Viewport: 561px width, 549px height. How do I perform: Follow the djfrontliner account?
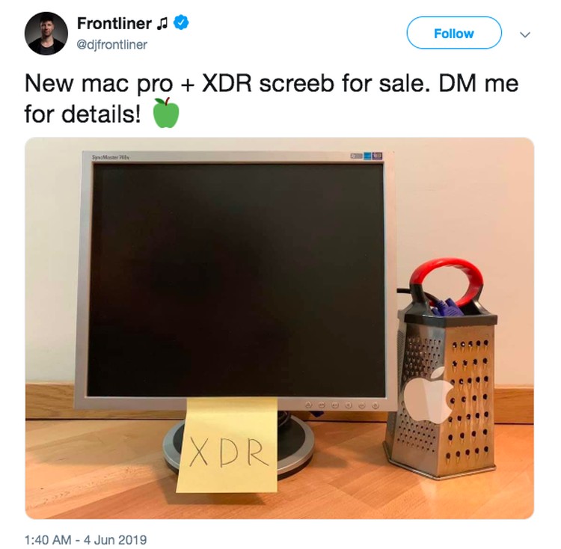[x=454, y=33]
